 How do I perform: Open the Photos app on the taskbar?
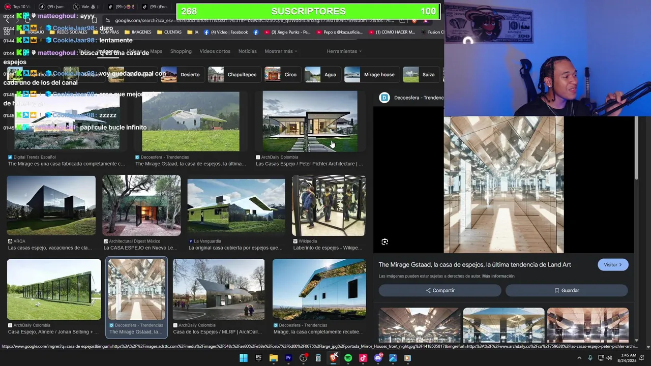[x=393, y=358]
